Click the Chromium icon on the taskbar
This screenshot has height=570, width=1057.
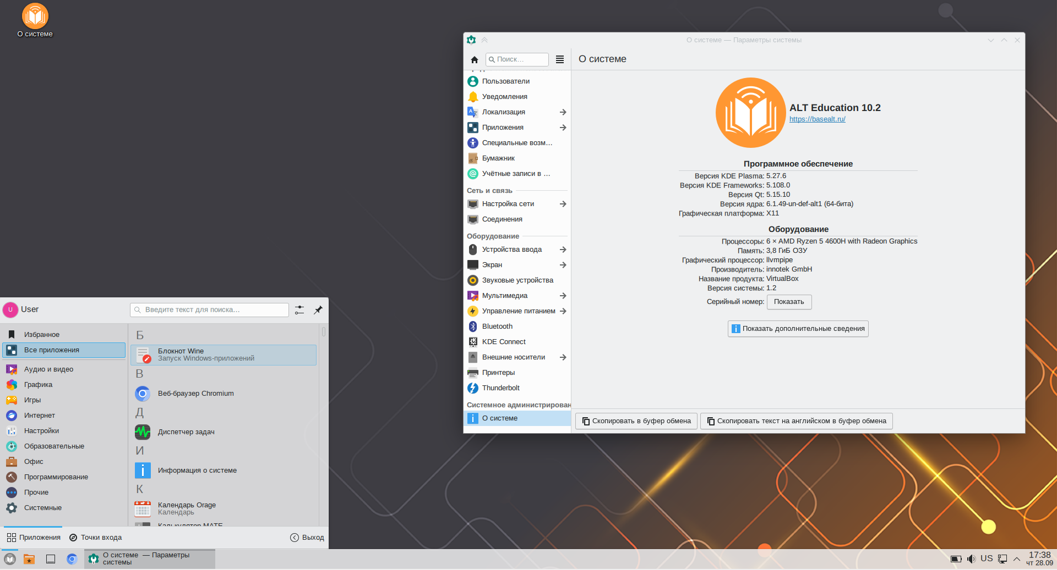72,559
